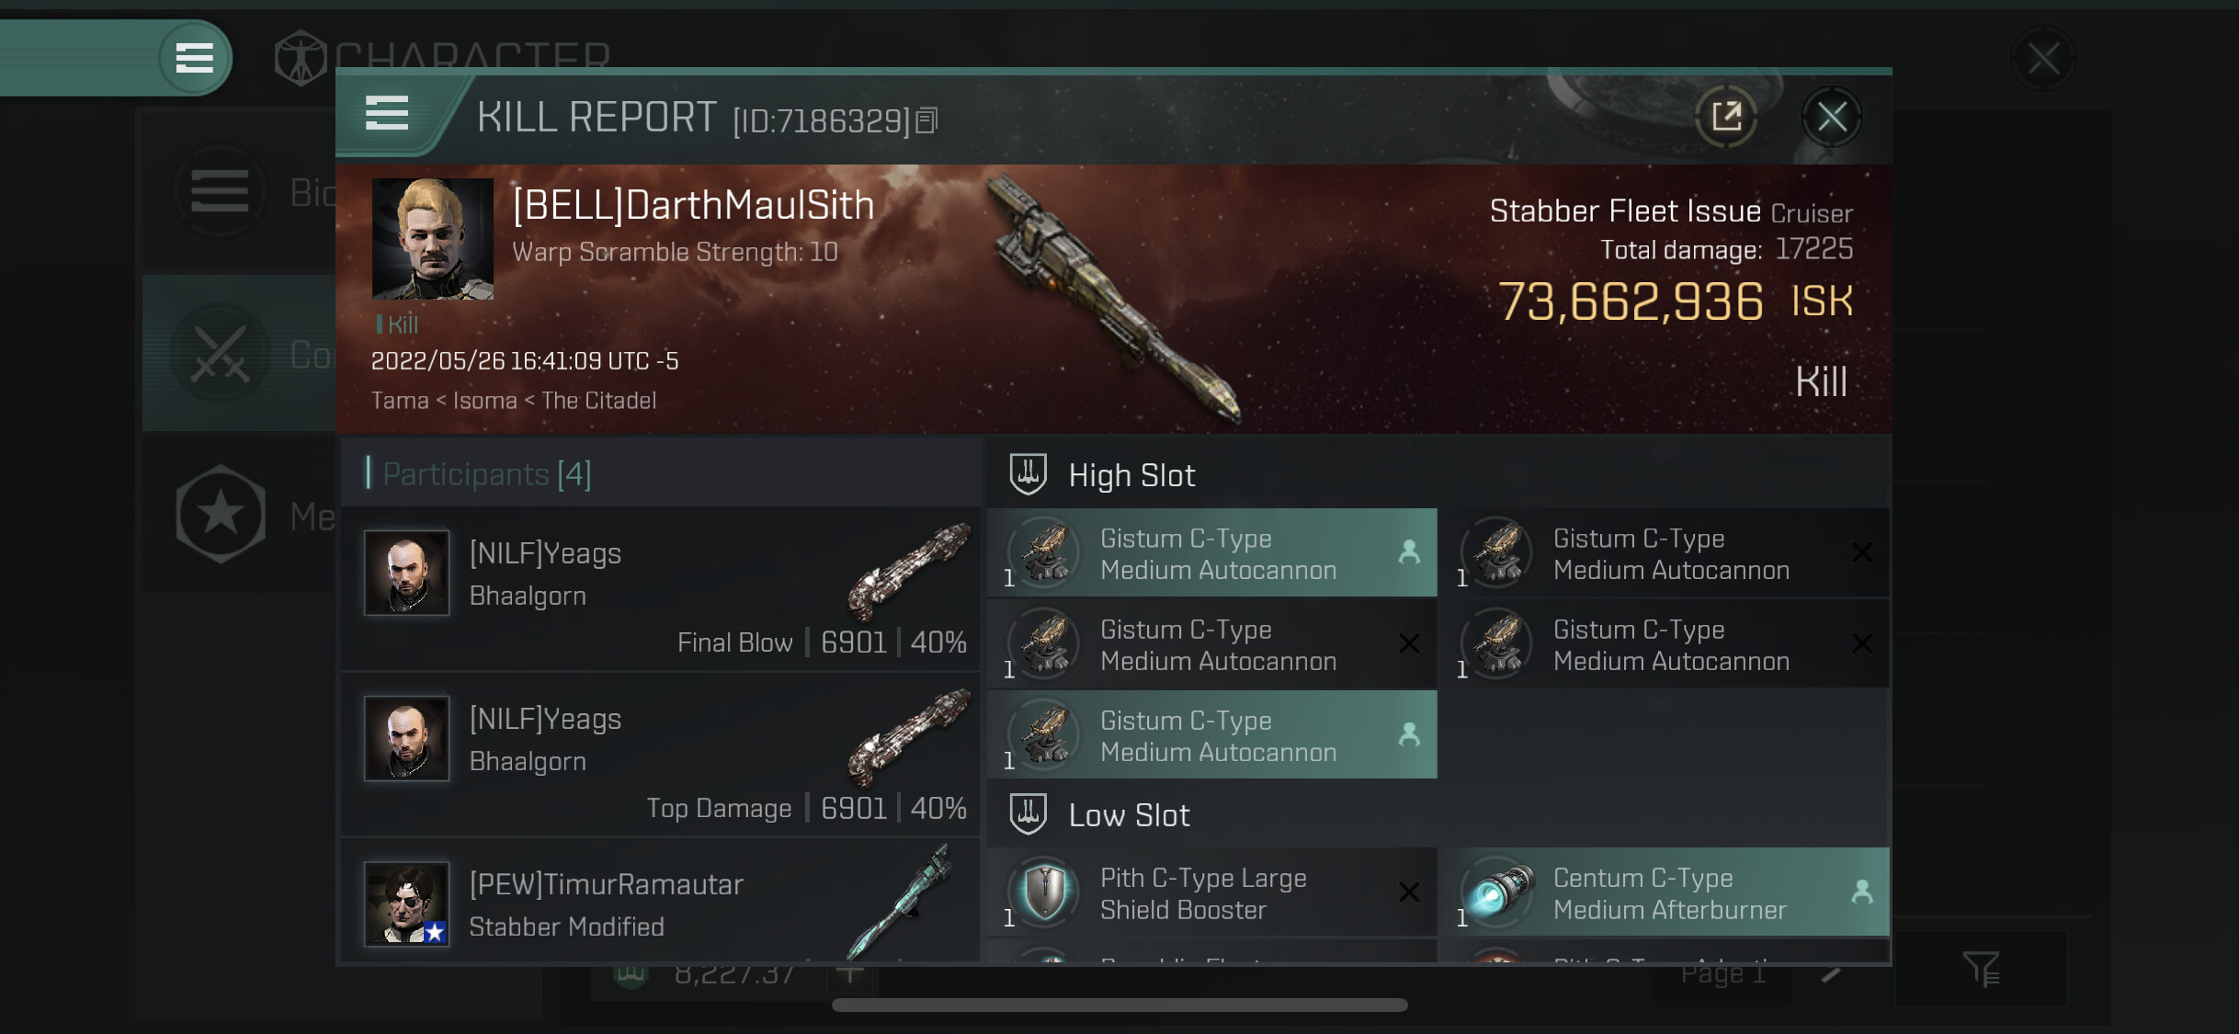
Task: Click the filter icon at bottom right
Action: (x=1981, y=969)
